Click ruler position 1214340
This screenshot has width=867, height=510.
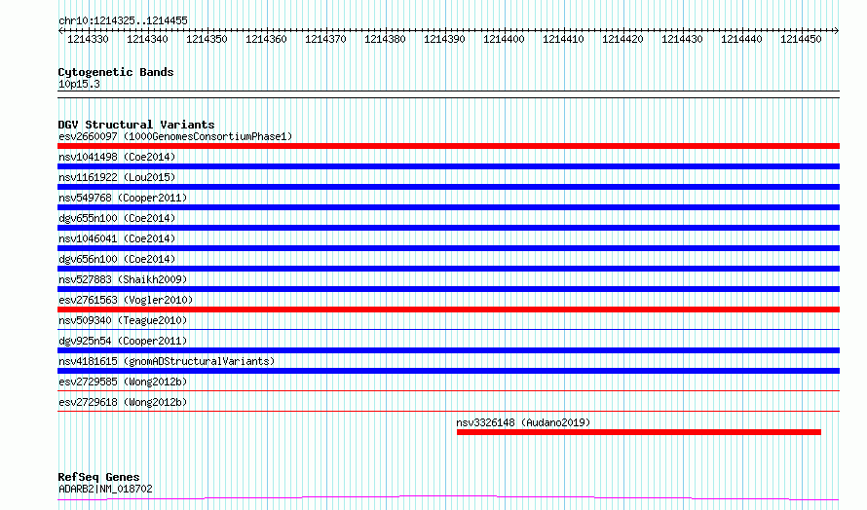tap(147, 39)
